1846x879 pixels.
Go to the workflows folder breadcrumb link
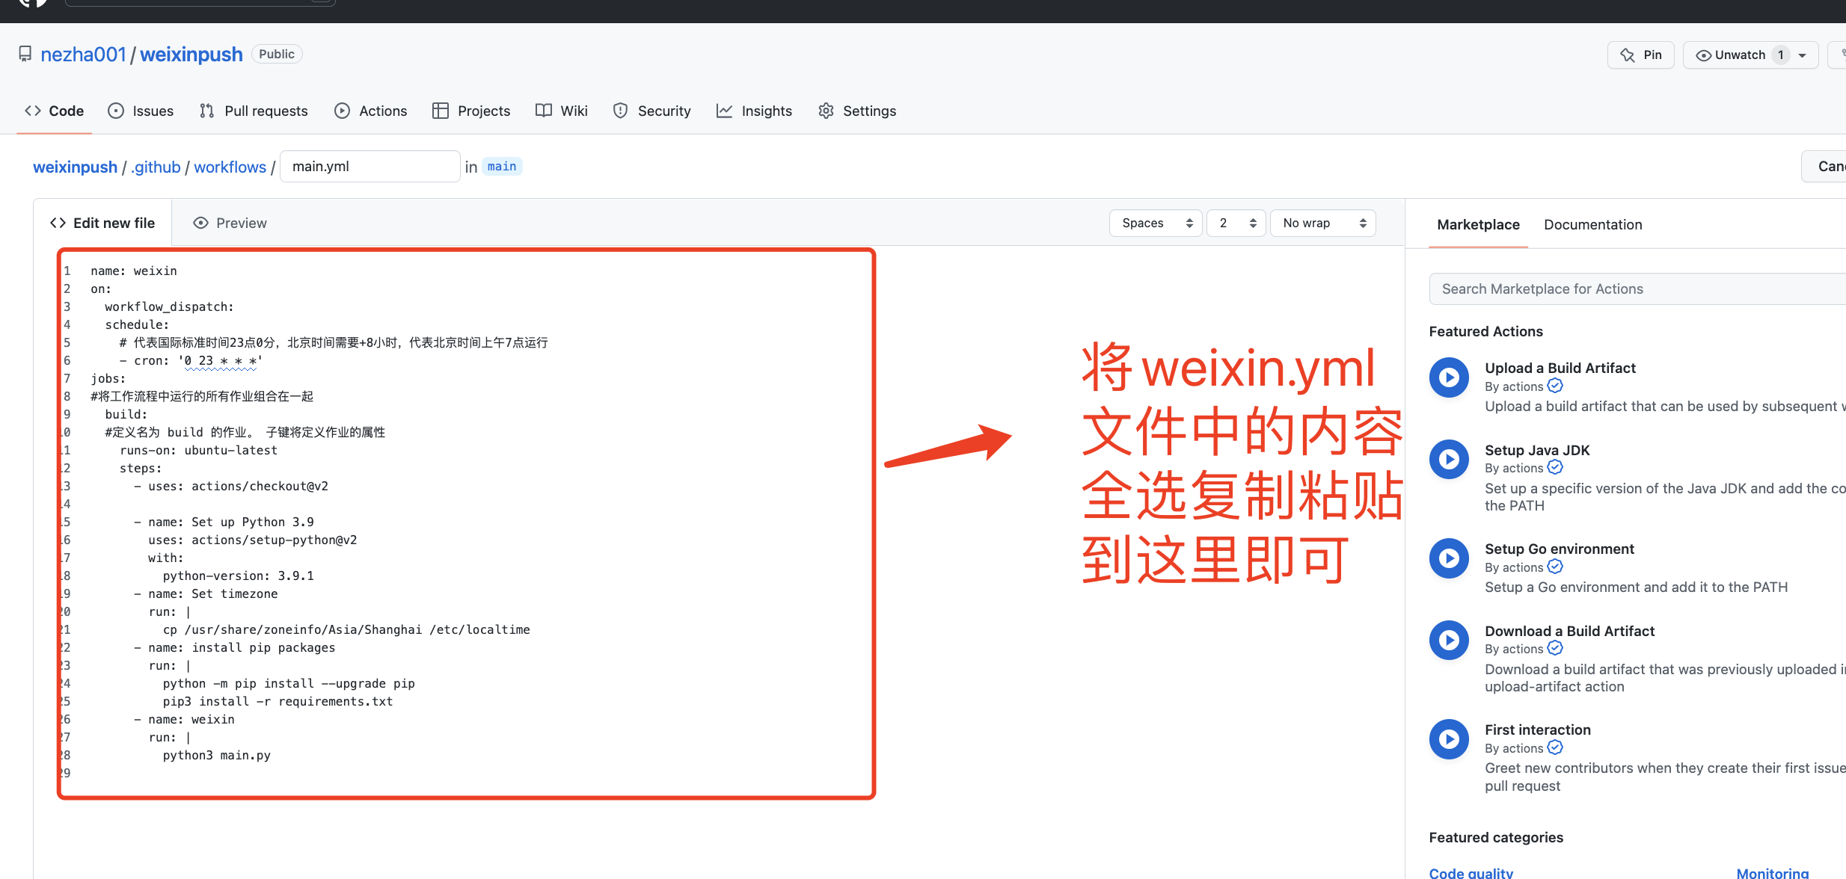(230, 167)
